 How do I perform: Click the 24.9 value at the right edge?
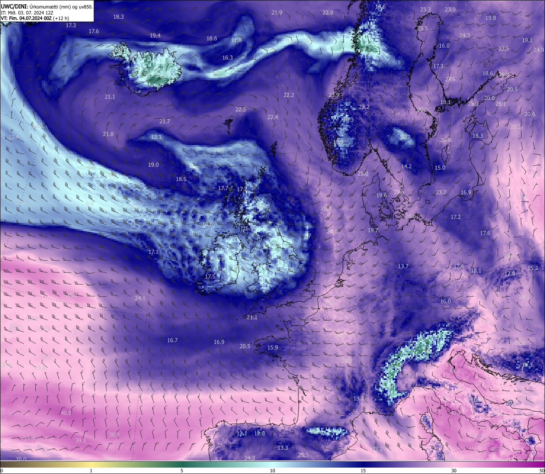pyautogui.click(x=538, y=50)
